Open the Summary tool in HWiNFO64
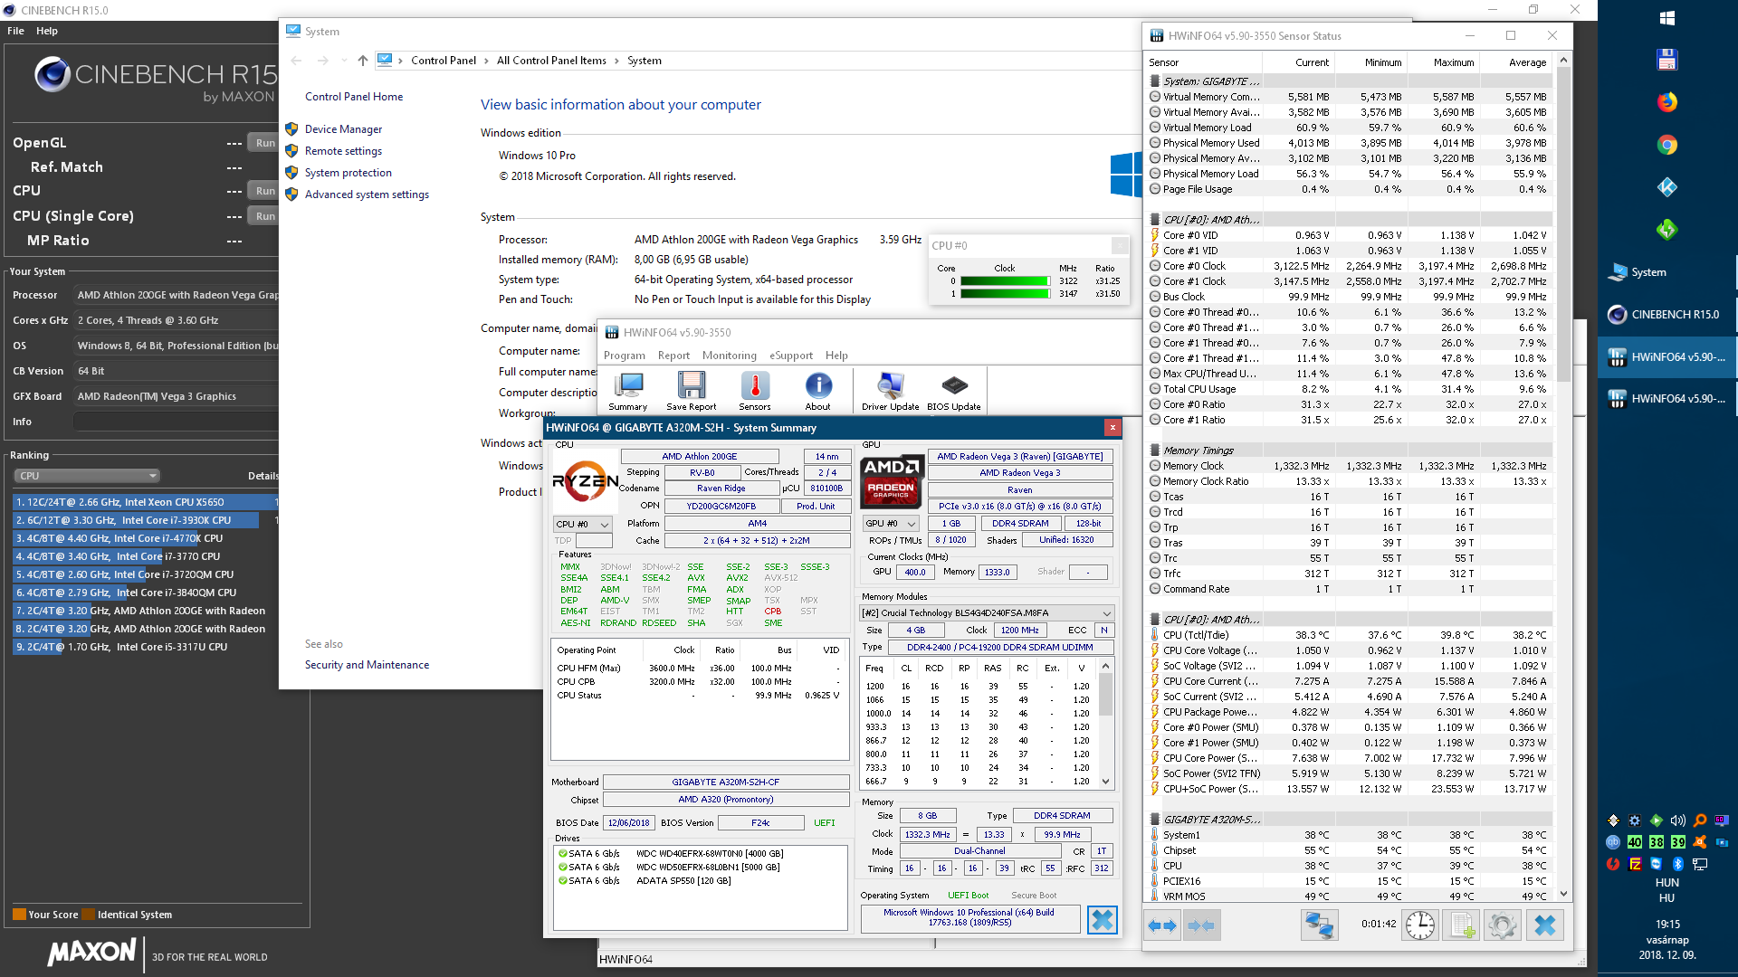The image size is (1738, 977). 627,391
